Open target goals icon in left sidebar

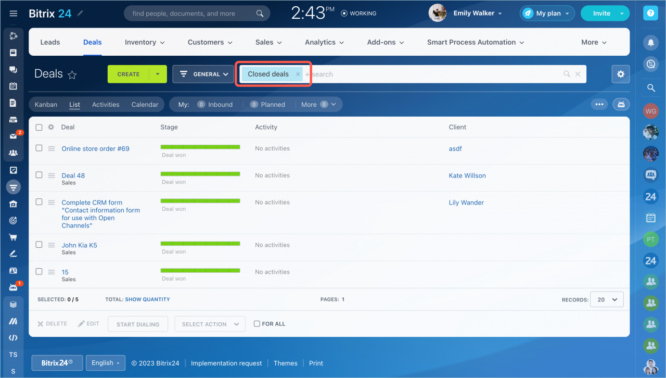click(x=14, y=220)
